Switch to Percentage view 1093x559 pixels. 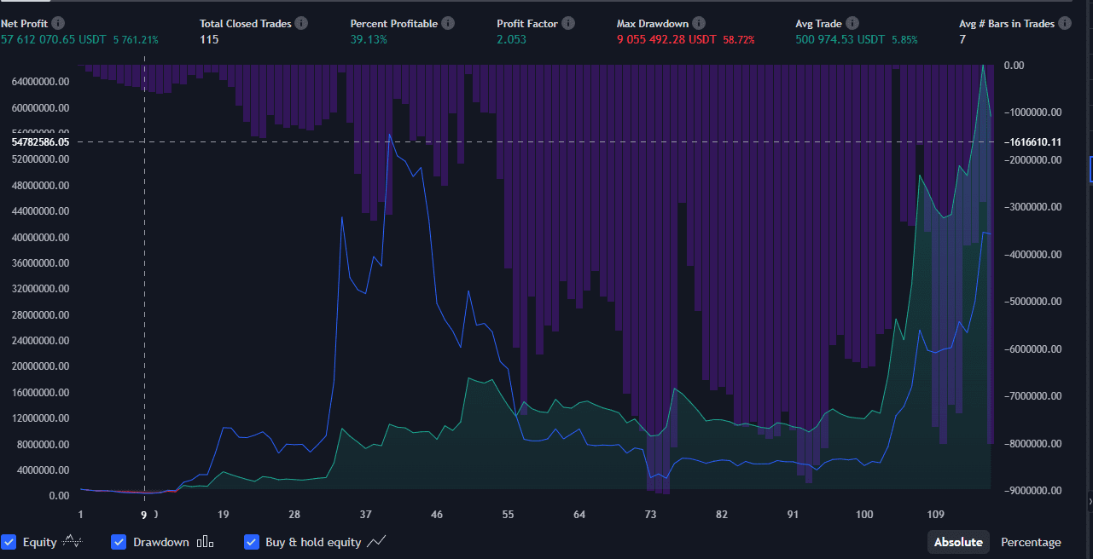pyautogui.click(x=1031, y=542)
